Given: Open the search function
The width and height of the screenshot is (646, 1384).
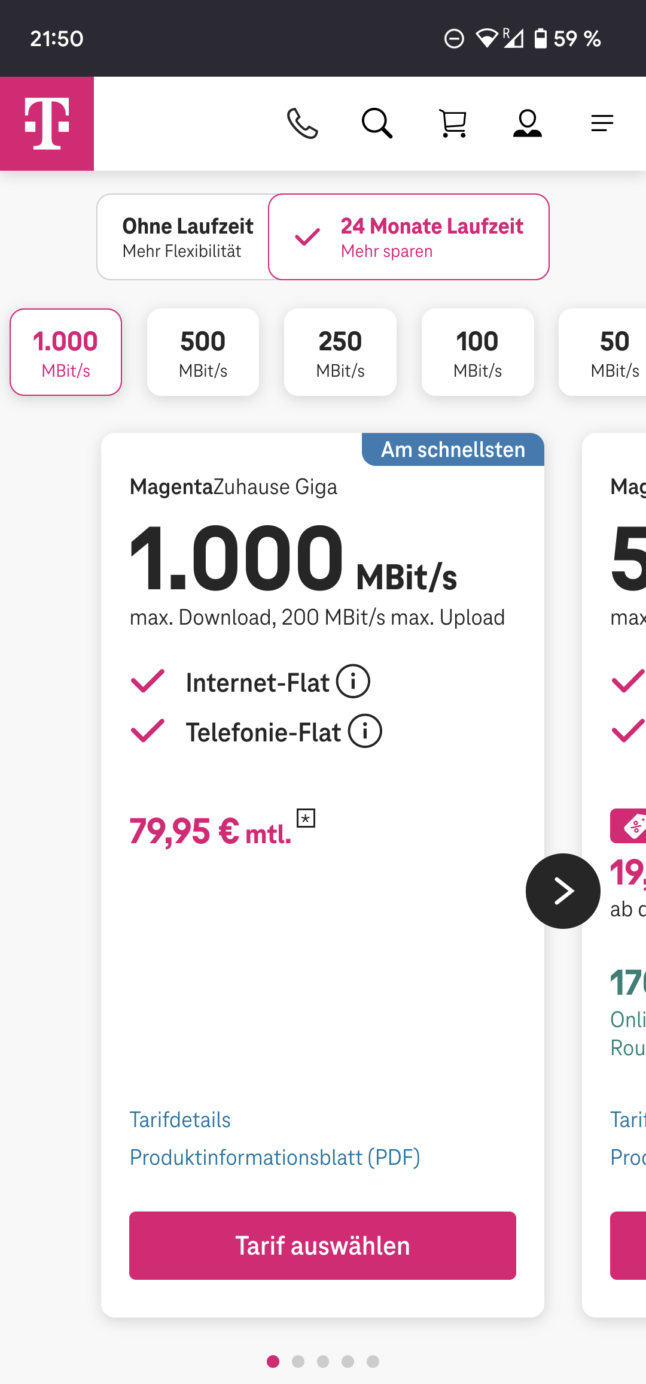Looking at the screenshot, I should tap(377, 123).
